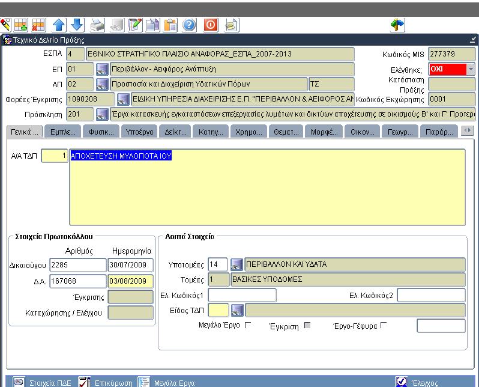This screenshot has width=479, height=387.
Task: Click the empty field beside Έργο-Γέφυρα
Action: click(441, 326)
